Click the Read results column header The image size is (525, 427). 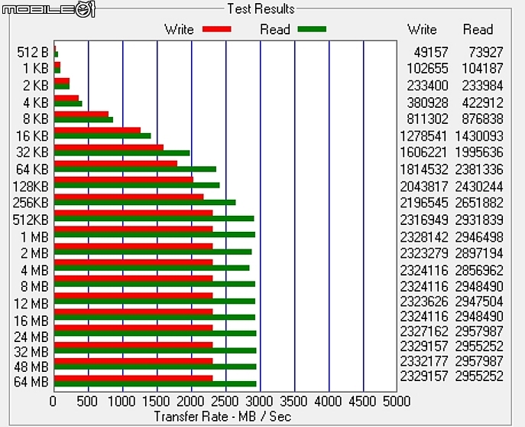[478, 30]
